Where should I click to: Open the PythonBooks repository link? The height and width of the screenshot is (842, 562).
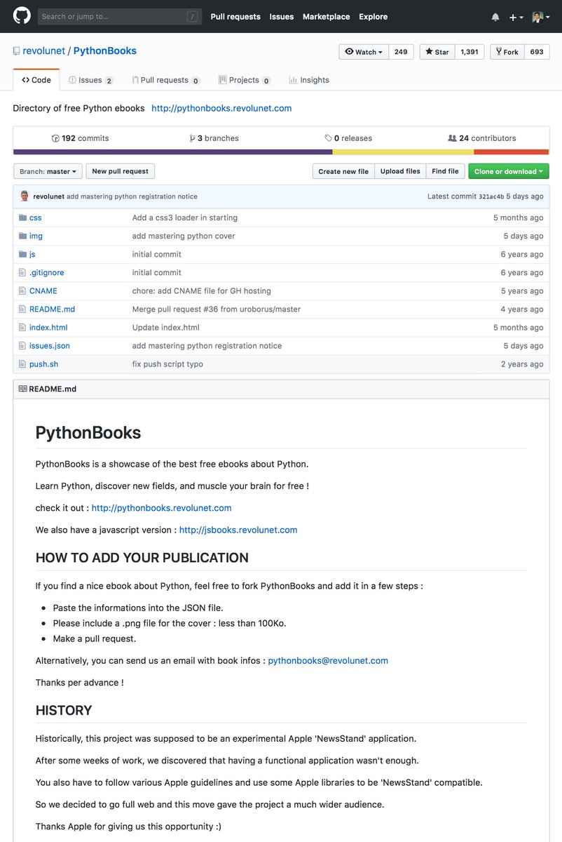(x=105, y=51)
